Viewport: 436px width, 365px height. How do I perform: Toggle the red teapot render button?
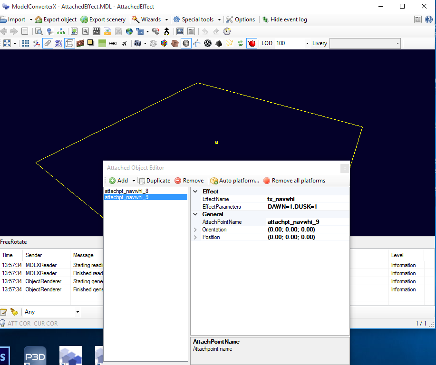(252, 43)
